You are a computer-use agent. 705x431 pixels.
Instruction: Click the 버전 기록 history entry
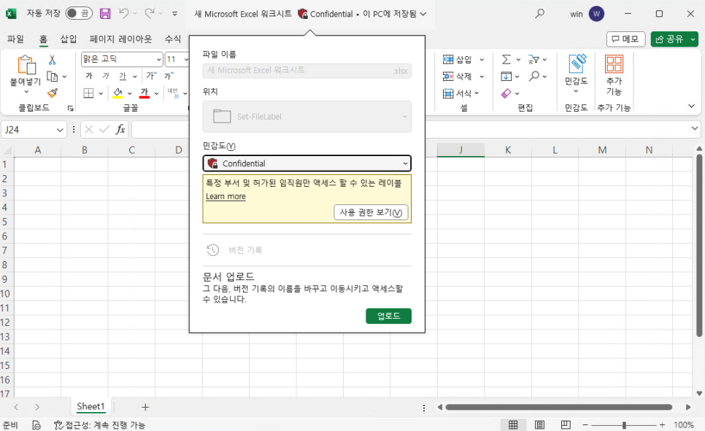click(x=235, y=250)
